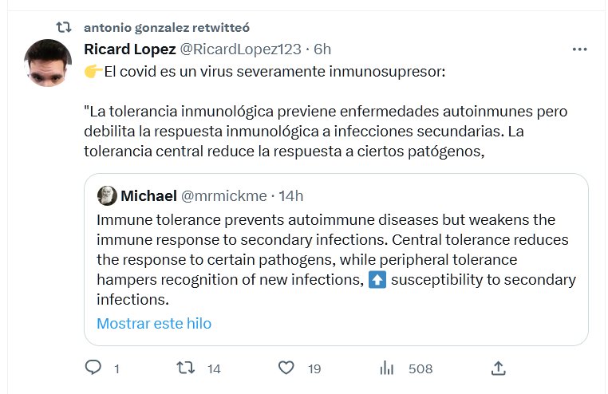This screenshot has width=608, height=394.
Task: Click the Ricard Lopez display name
Action: tap(129, 49)
